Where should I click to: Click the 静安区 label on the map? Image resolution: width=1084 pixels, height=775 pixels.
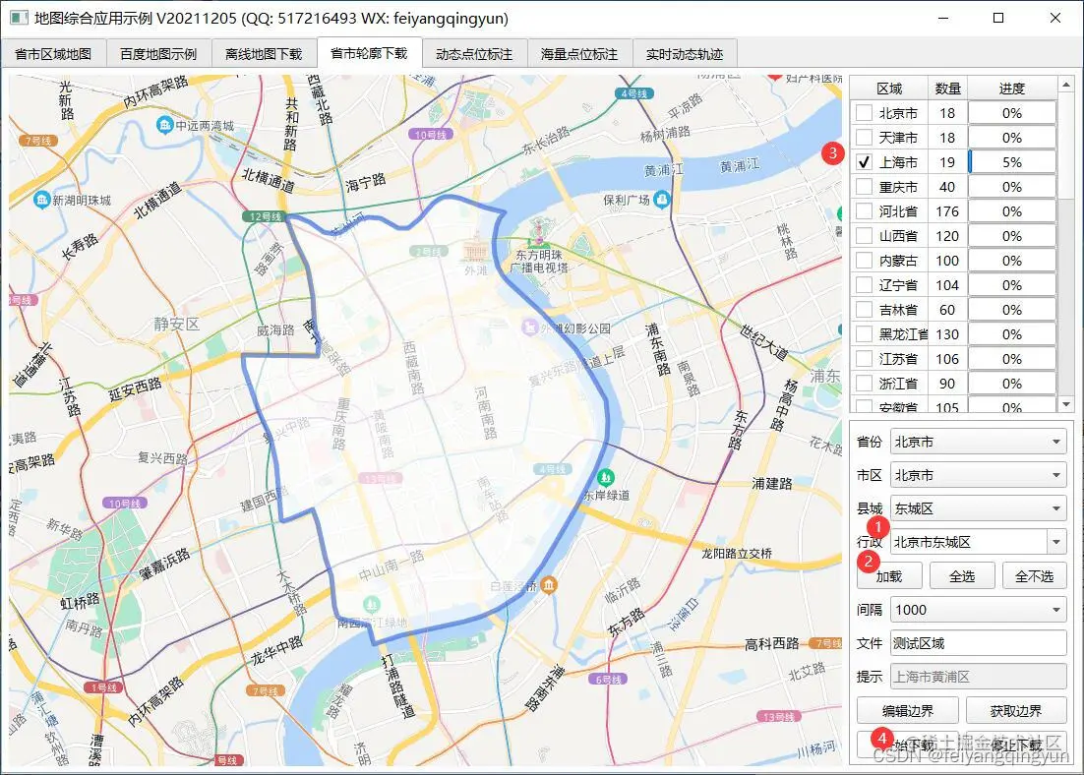tap(176, 324)
